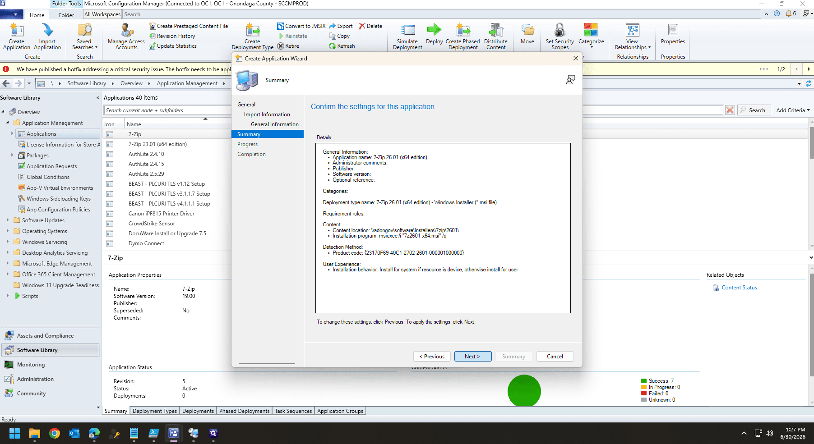Select CrowdStrike Sensor in the applications list
This screenshot has height=444, width=814.
pos(152,224)
